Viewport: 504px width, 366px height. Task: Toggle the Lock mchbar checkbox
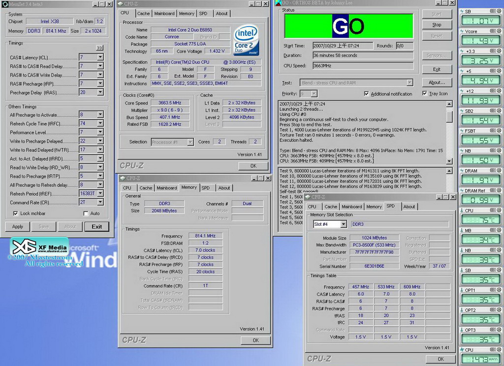(x=15, y=213)
